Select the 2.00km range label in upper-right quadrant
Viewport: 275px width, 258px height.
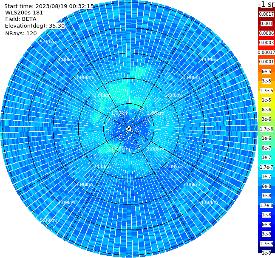(174, 95)
